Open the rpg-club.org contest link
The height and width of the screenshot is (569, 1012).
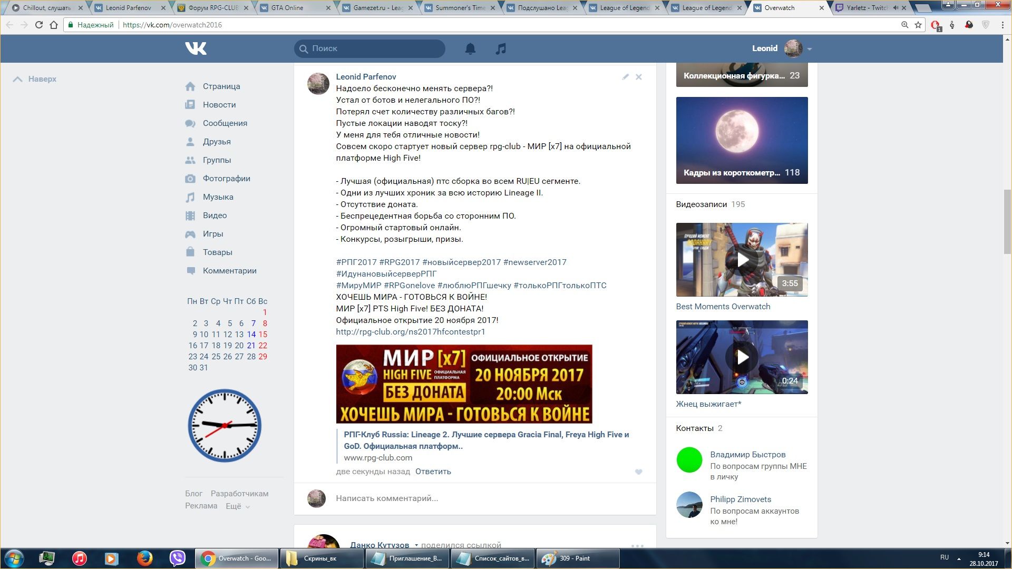click(x=410, y=332)
